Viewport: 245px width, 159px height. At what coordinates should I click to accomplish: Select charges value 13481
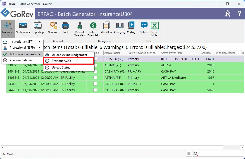click(x=207, y=59)
